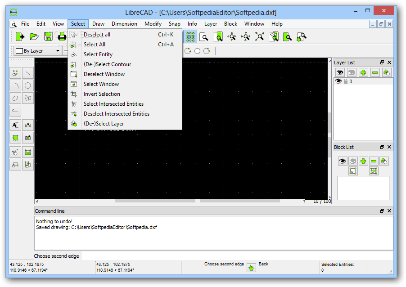Select the Ellipse drawing tool
The image size is (406, 287).
[x=15, y=99]
